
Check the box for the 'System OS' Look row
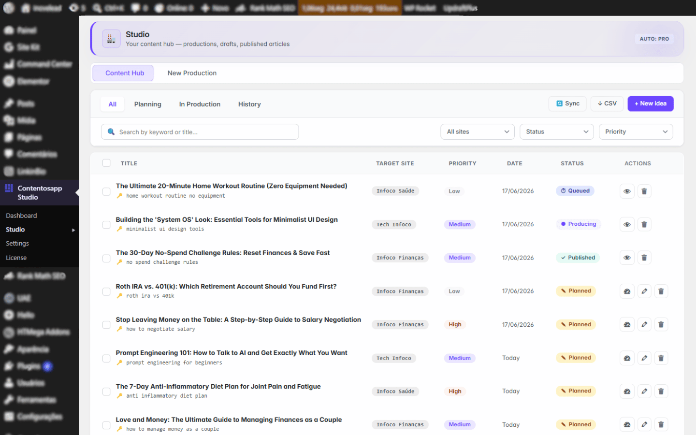(106, 225)
